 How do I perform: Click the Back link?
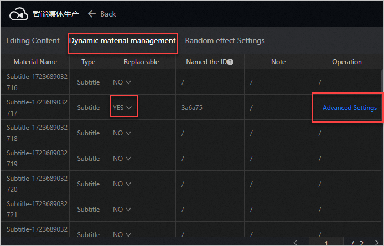tap(108, 14)
